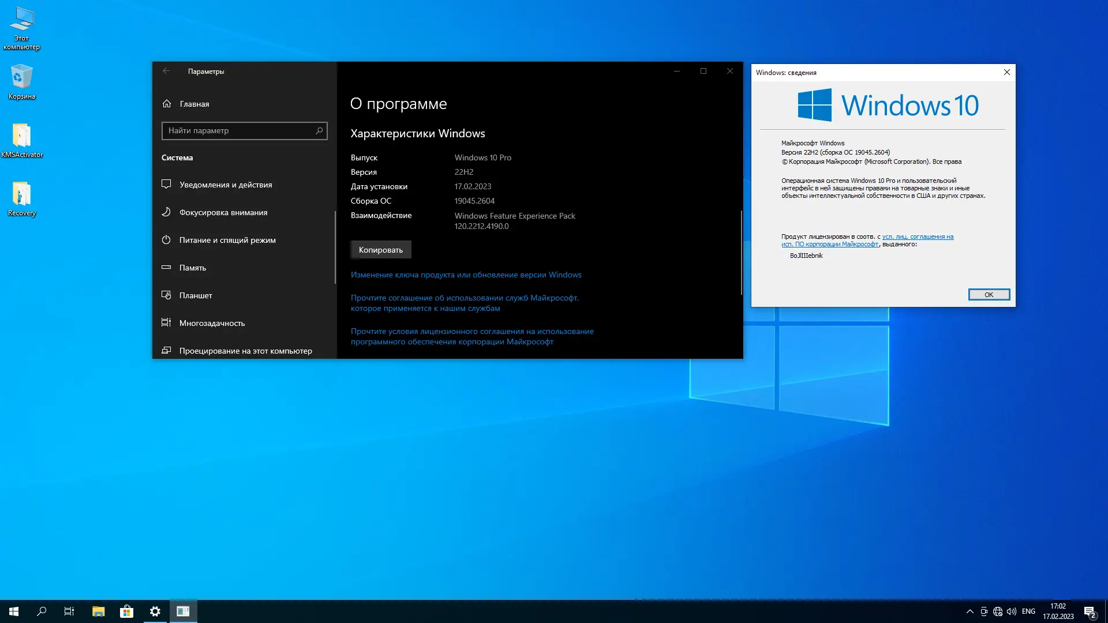Screen dimensions: 1108x623
Task: Click the sidebar vertical scrollbar
Action: click(335, 248)
